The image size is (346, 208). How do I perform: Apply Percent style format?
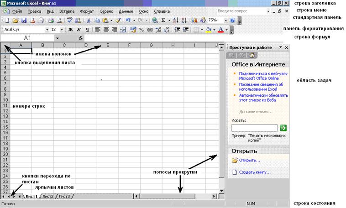tap(142, 30)
